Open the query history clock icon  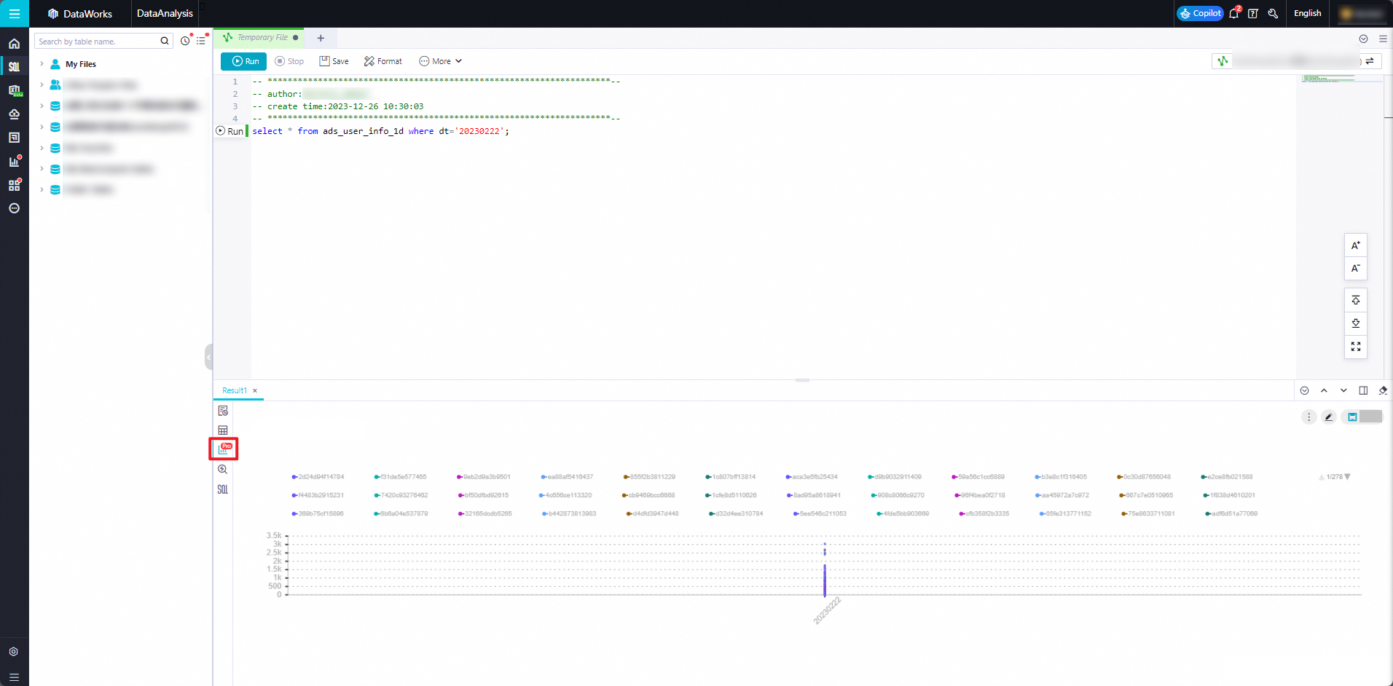[x=185, y=41]
